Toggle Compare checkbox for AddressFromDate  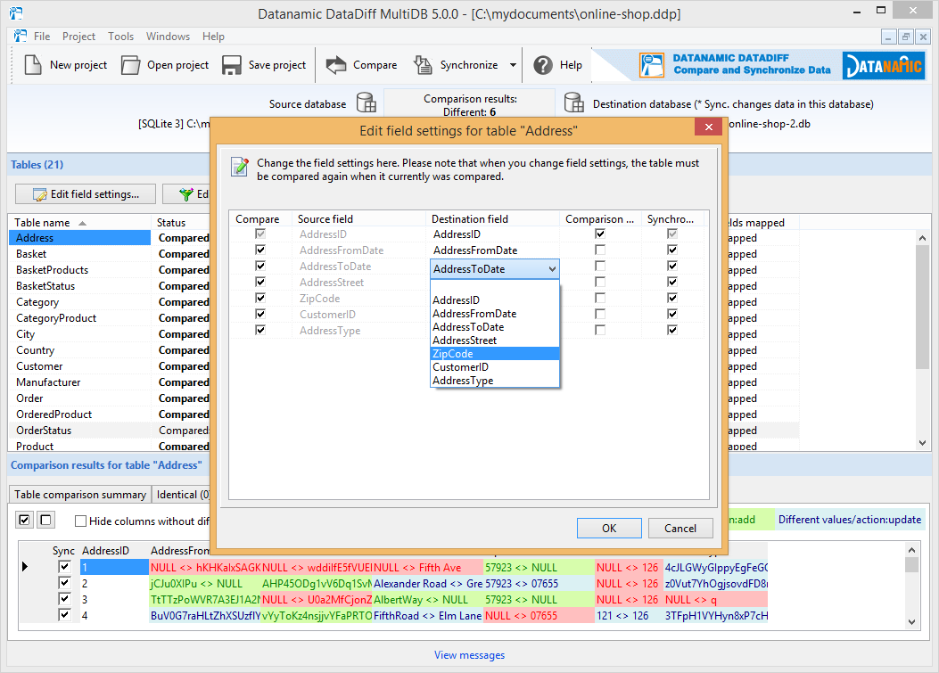click(259, 250)
